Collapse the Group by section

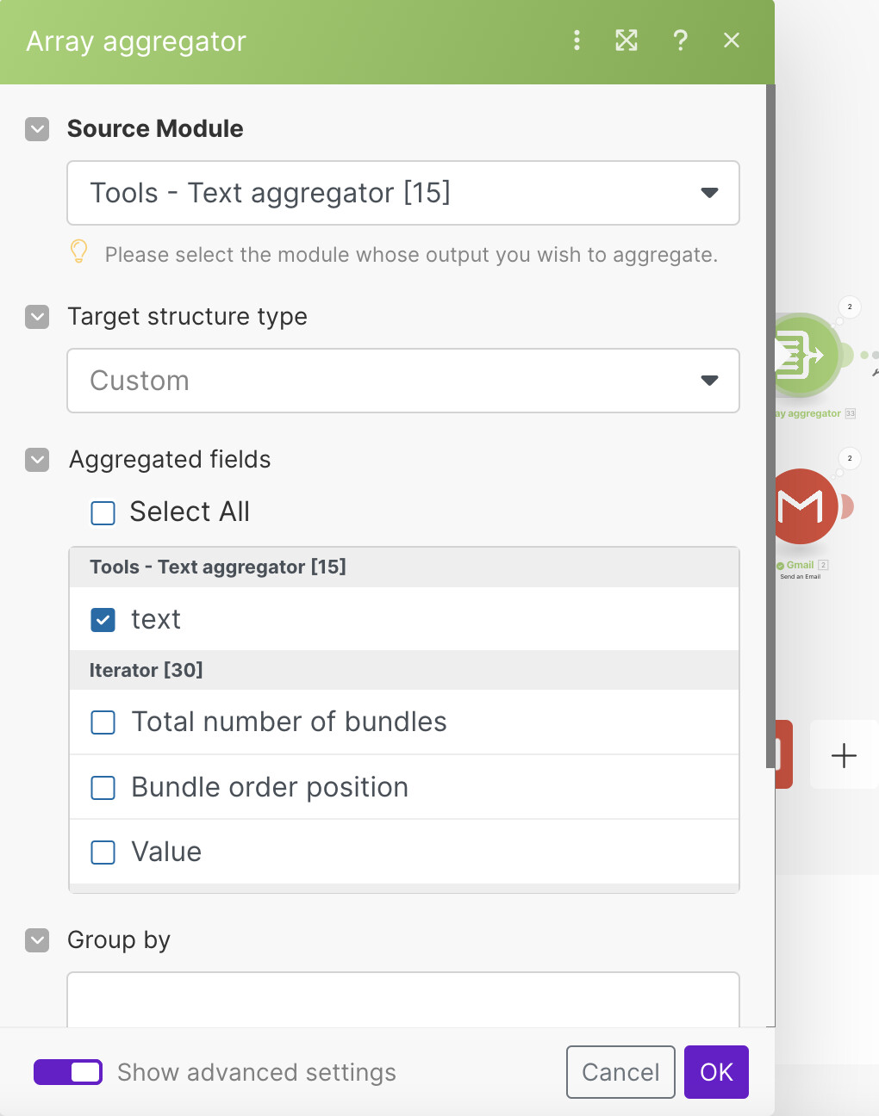click(x=37, y=940)
